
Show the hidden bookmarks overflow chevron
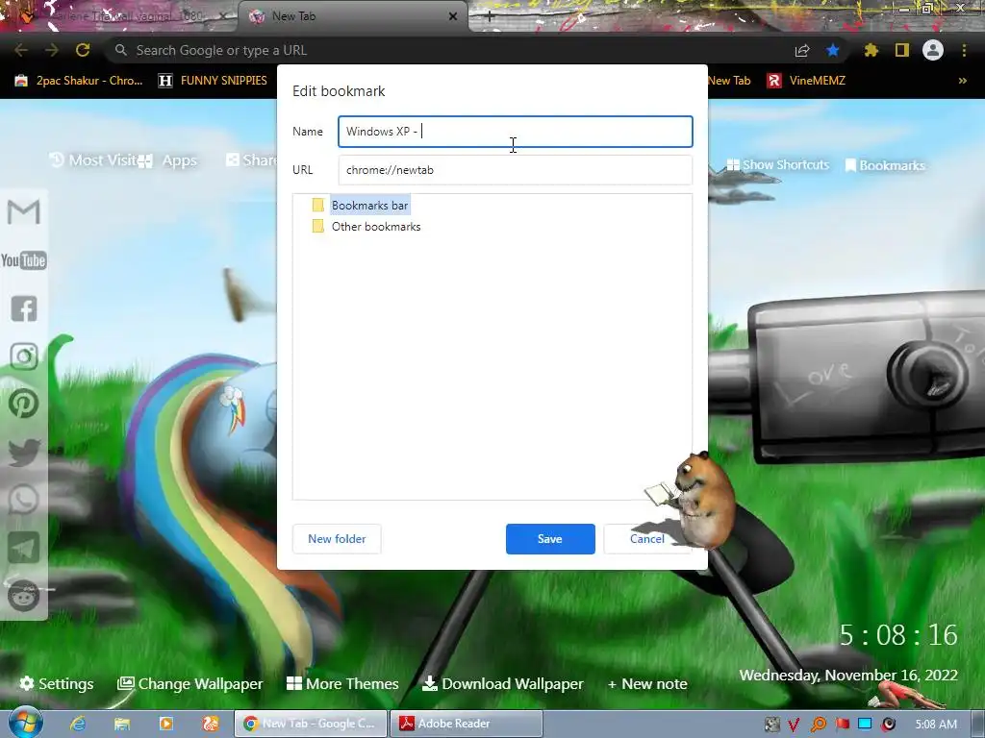pyautogui.click(x=962, y=81)
